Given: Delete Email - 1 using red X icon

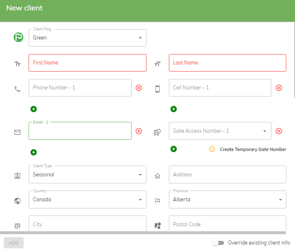Looking at the screenshot, I should click(x=139, y=131).
